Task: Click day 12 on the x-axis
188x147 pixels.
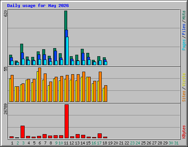Action: tap(72, 143)
